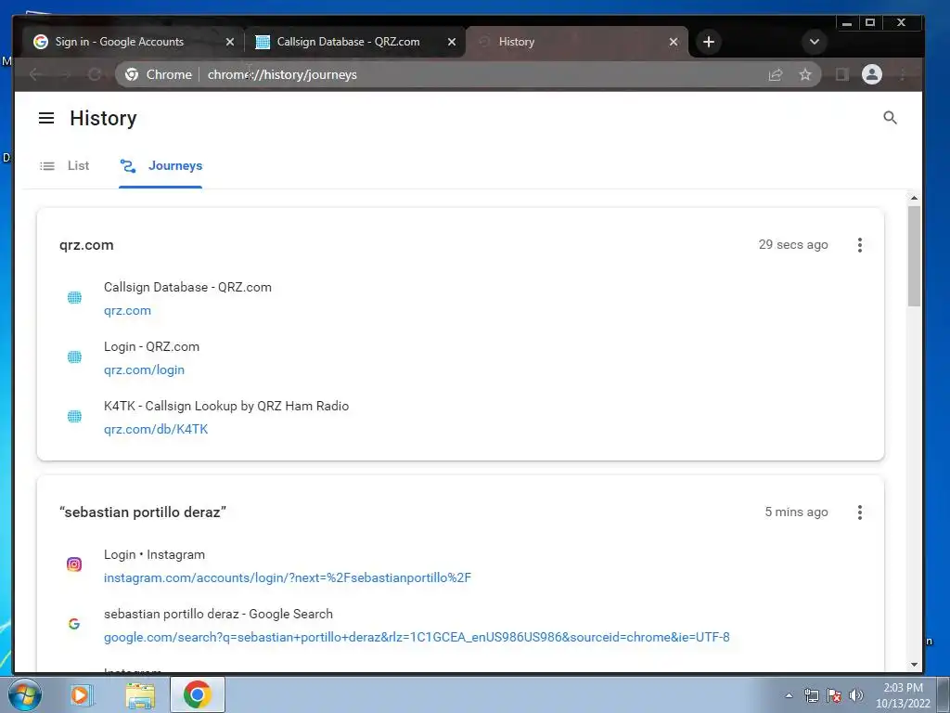Open more options for qrz.com journey
The height and width of the screenshot is (713, 950).
tap(860, 245)
